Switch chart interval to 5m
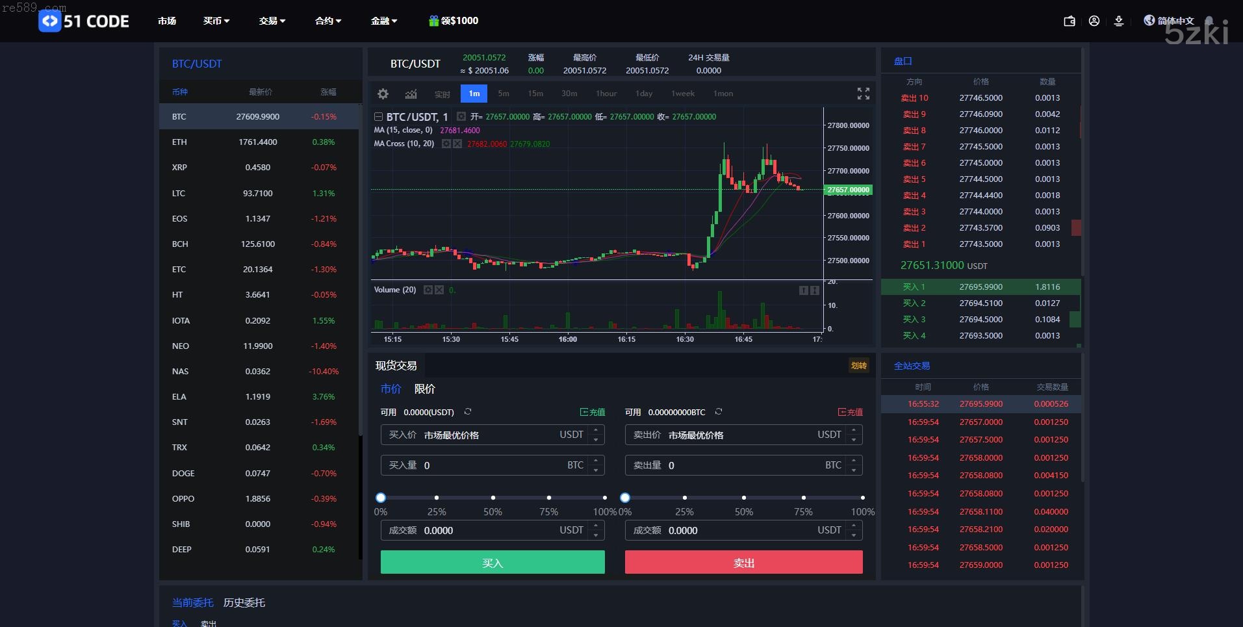Screen dimensions: 1243x627 [504, 94]
